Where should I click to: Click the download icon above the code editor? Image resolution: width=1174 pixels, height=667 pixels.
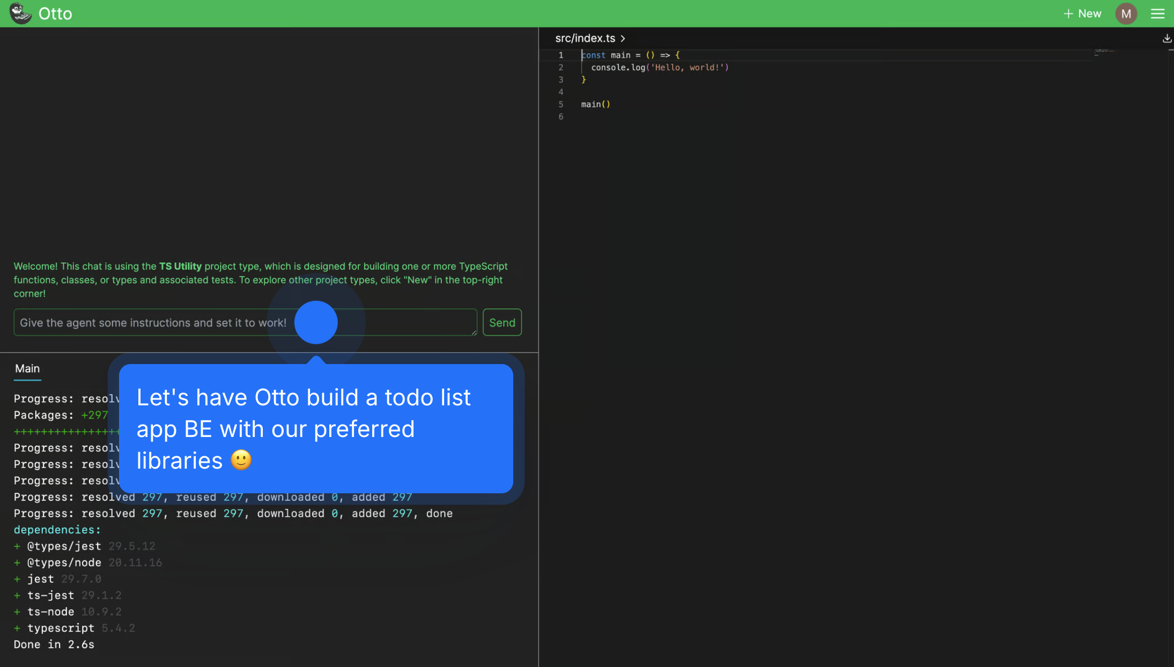[x=1166, y=38]
